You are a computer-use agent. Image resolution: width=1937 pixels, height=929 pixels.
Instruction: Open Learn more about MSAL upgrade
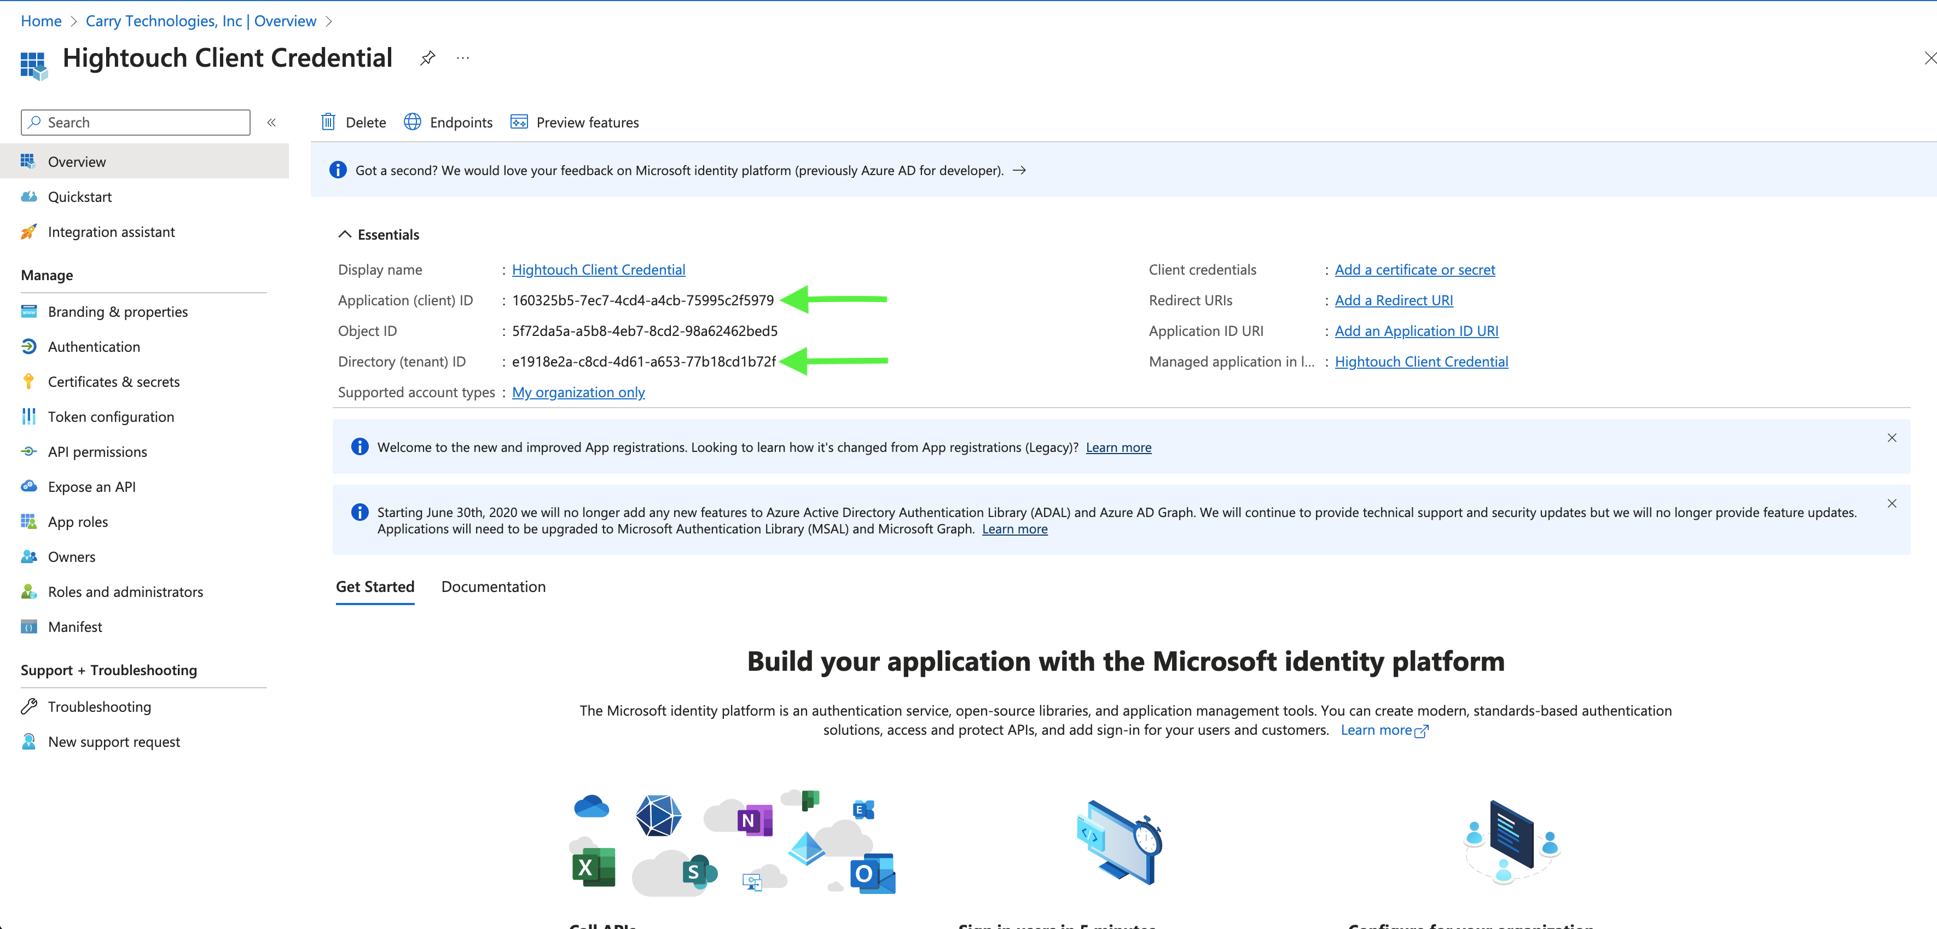(x=1014, y=529)
